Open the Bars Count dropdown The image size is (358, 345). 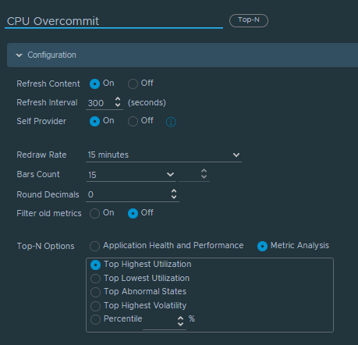tap(131, 175)
